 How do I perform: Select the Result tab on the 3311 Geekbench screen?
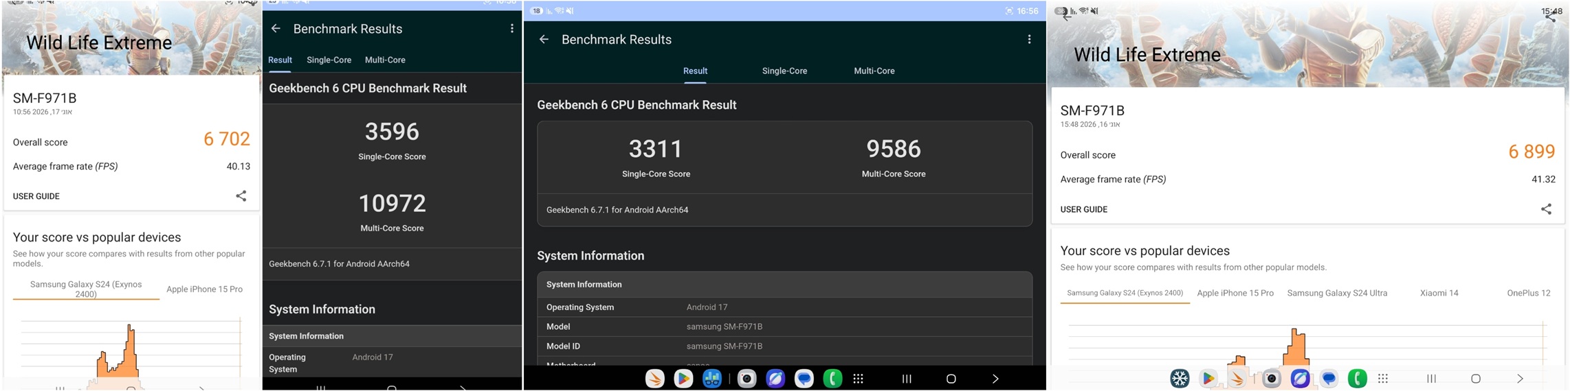tap(695, 71)
